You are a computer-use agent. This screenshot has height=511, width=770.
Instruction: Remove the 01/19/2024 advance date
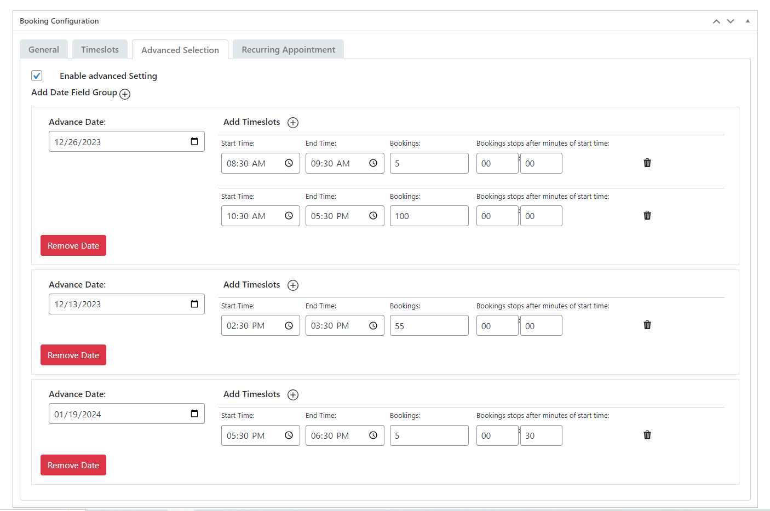point(73,465)
